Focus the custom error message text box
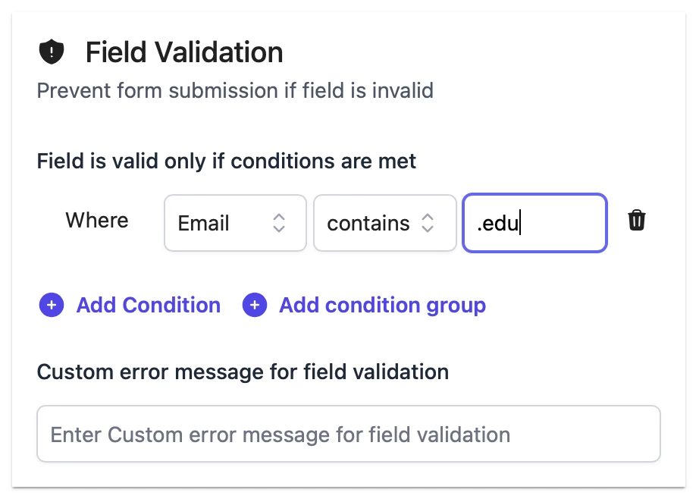Viewport: 699px width, 502px height. (349, 434)
